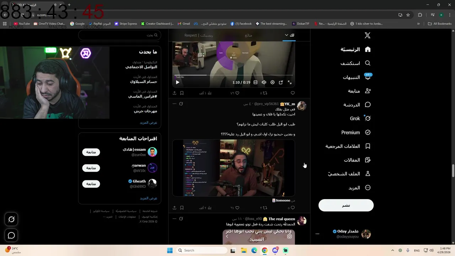Open Articles (المقالات) in the sidebar
455x256 pixels.
(x=357, y=160)
